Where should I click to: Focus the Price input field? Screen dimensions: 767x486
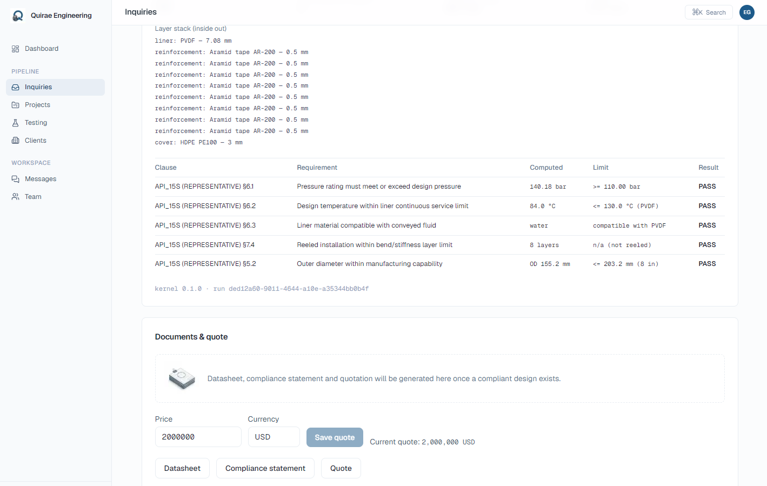(198, 437)
